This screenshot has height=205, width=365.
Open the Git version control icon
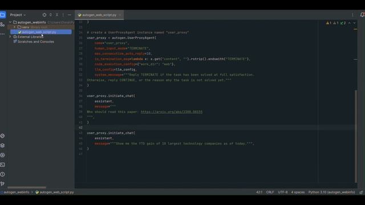pyautogui.click(x=2, y=184)
